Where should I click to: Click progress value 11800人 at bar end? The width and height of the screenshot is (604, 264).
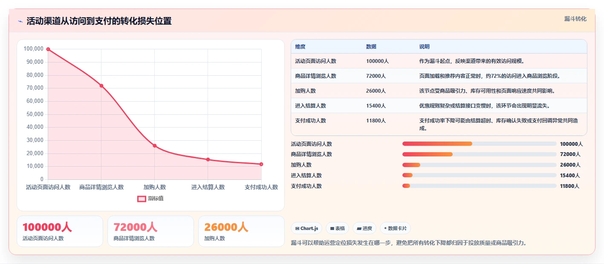570,186
